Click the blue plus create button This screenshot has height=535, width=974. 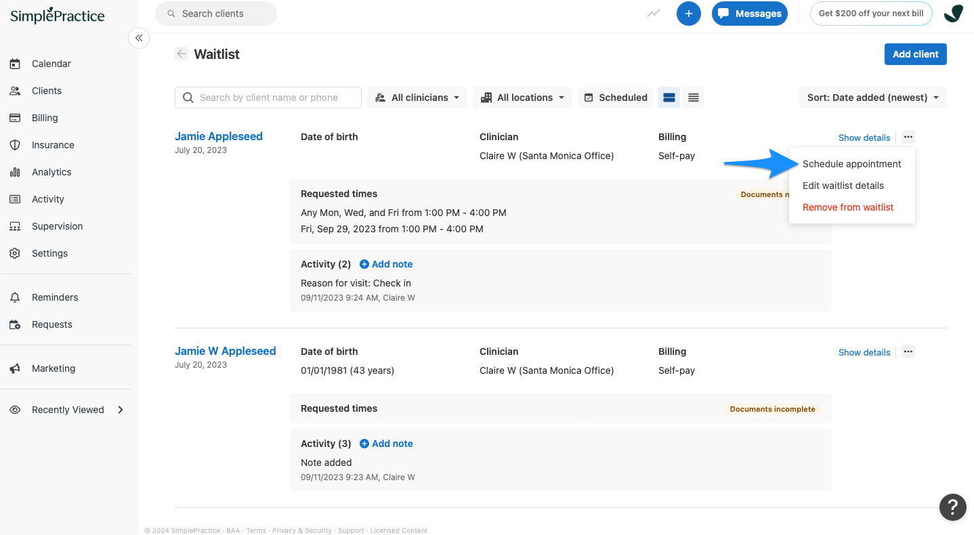click(x=689, y=14)
